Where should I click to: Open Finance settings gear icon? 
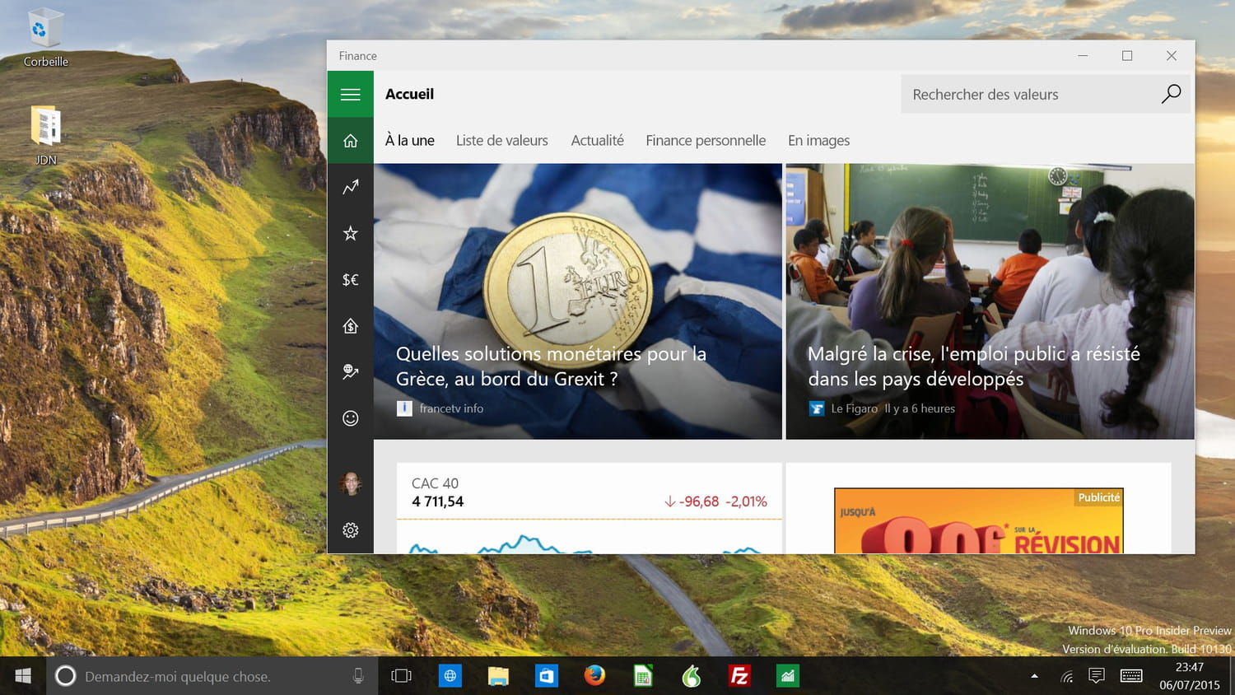tap(350, 530)
